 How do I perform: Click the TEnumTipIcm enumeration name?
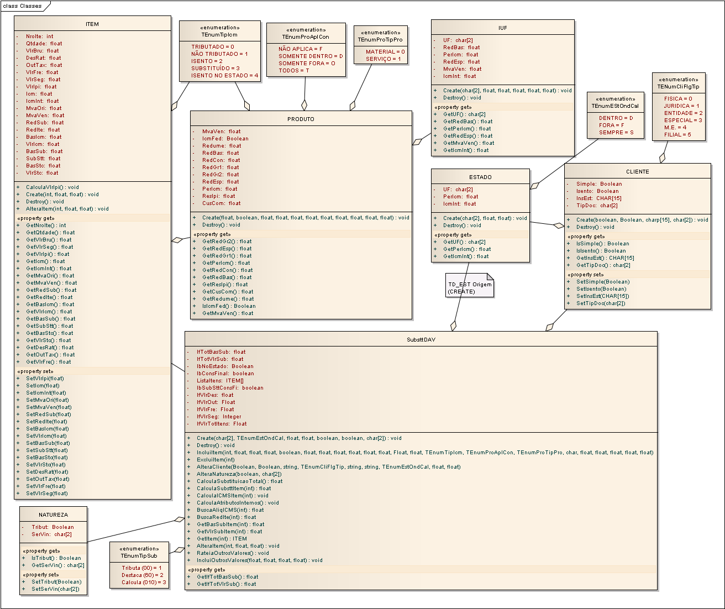point(219,35)
